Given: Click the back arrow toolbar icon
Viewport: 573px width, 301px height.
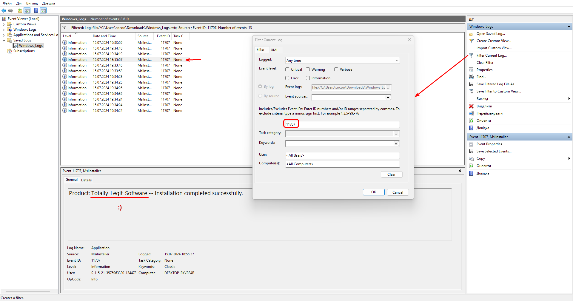Looking at the screenshot, I should [4, 11].
